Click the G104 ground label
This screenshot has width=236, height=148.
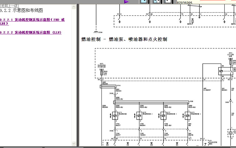(100, 32)
